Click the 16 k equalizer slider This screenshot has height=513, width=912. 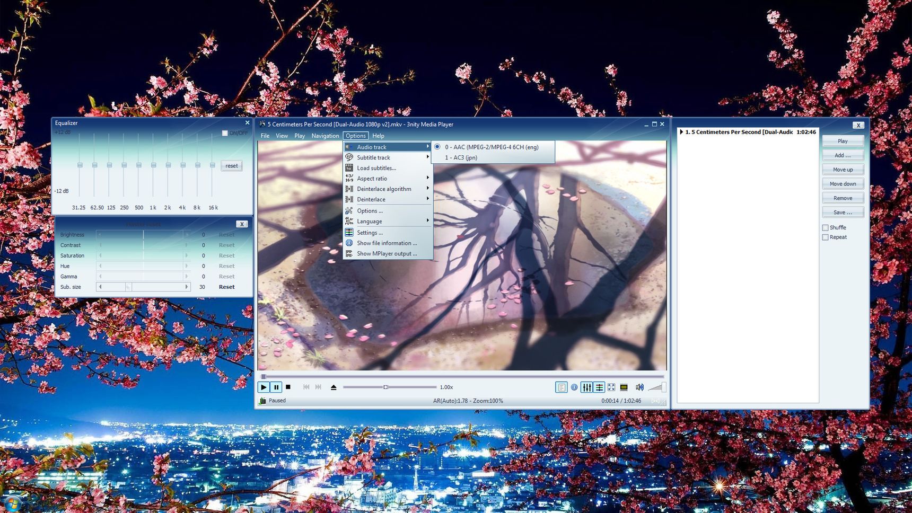213,165
